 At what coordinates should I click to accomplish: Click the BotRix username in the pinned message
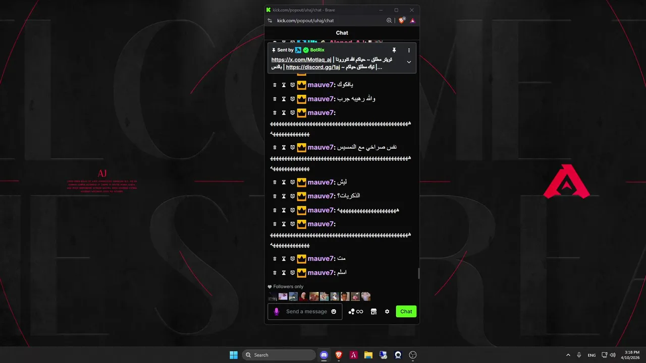(x=317, y=50)
